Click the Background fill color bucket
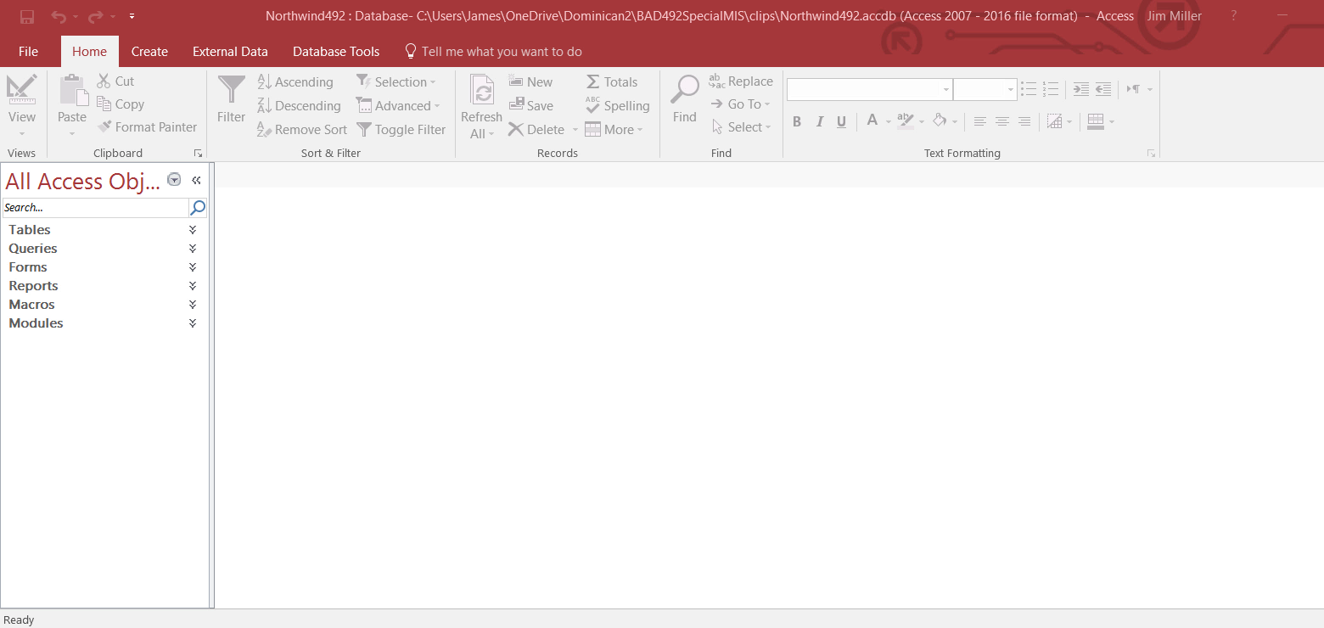Image resolution: width=1324 pixels, height=628 pixels. [940, 121]
